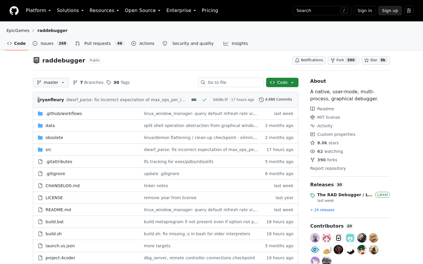Open the Report repository link
Viewport: 423px width, 264px height.
(328, 168)
